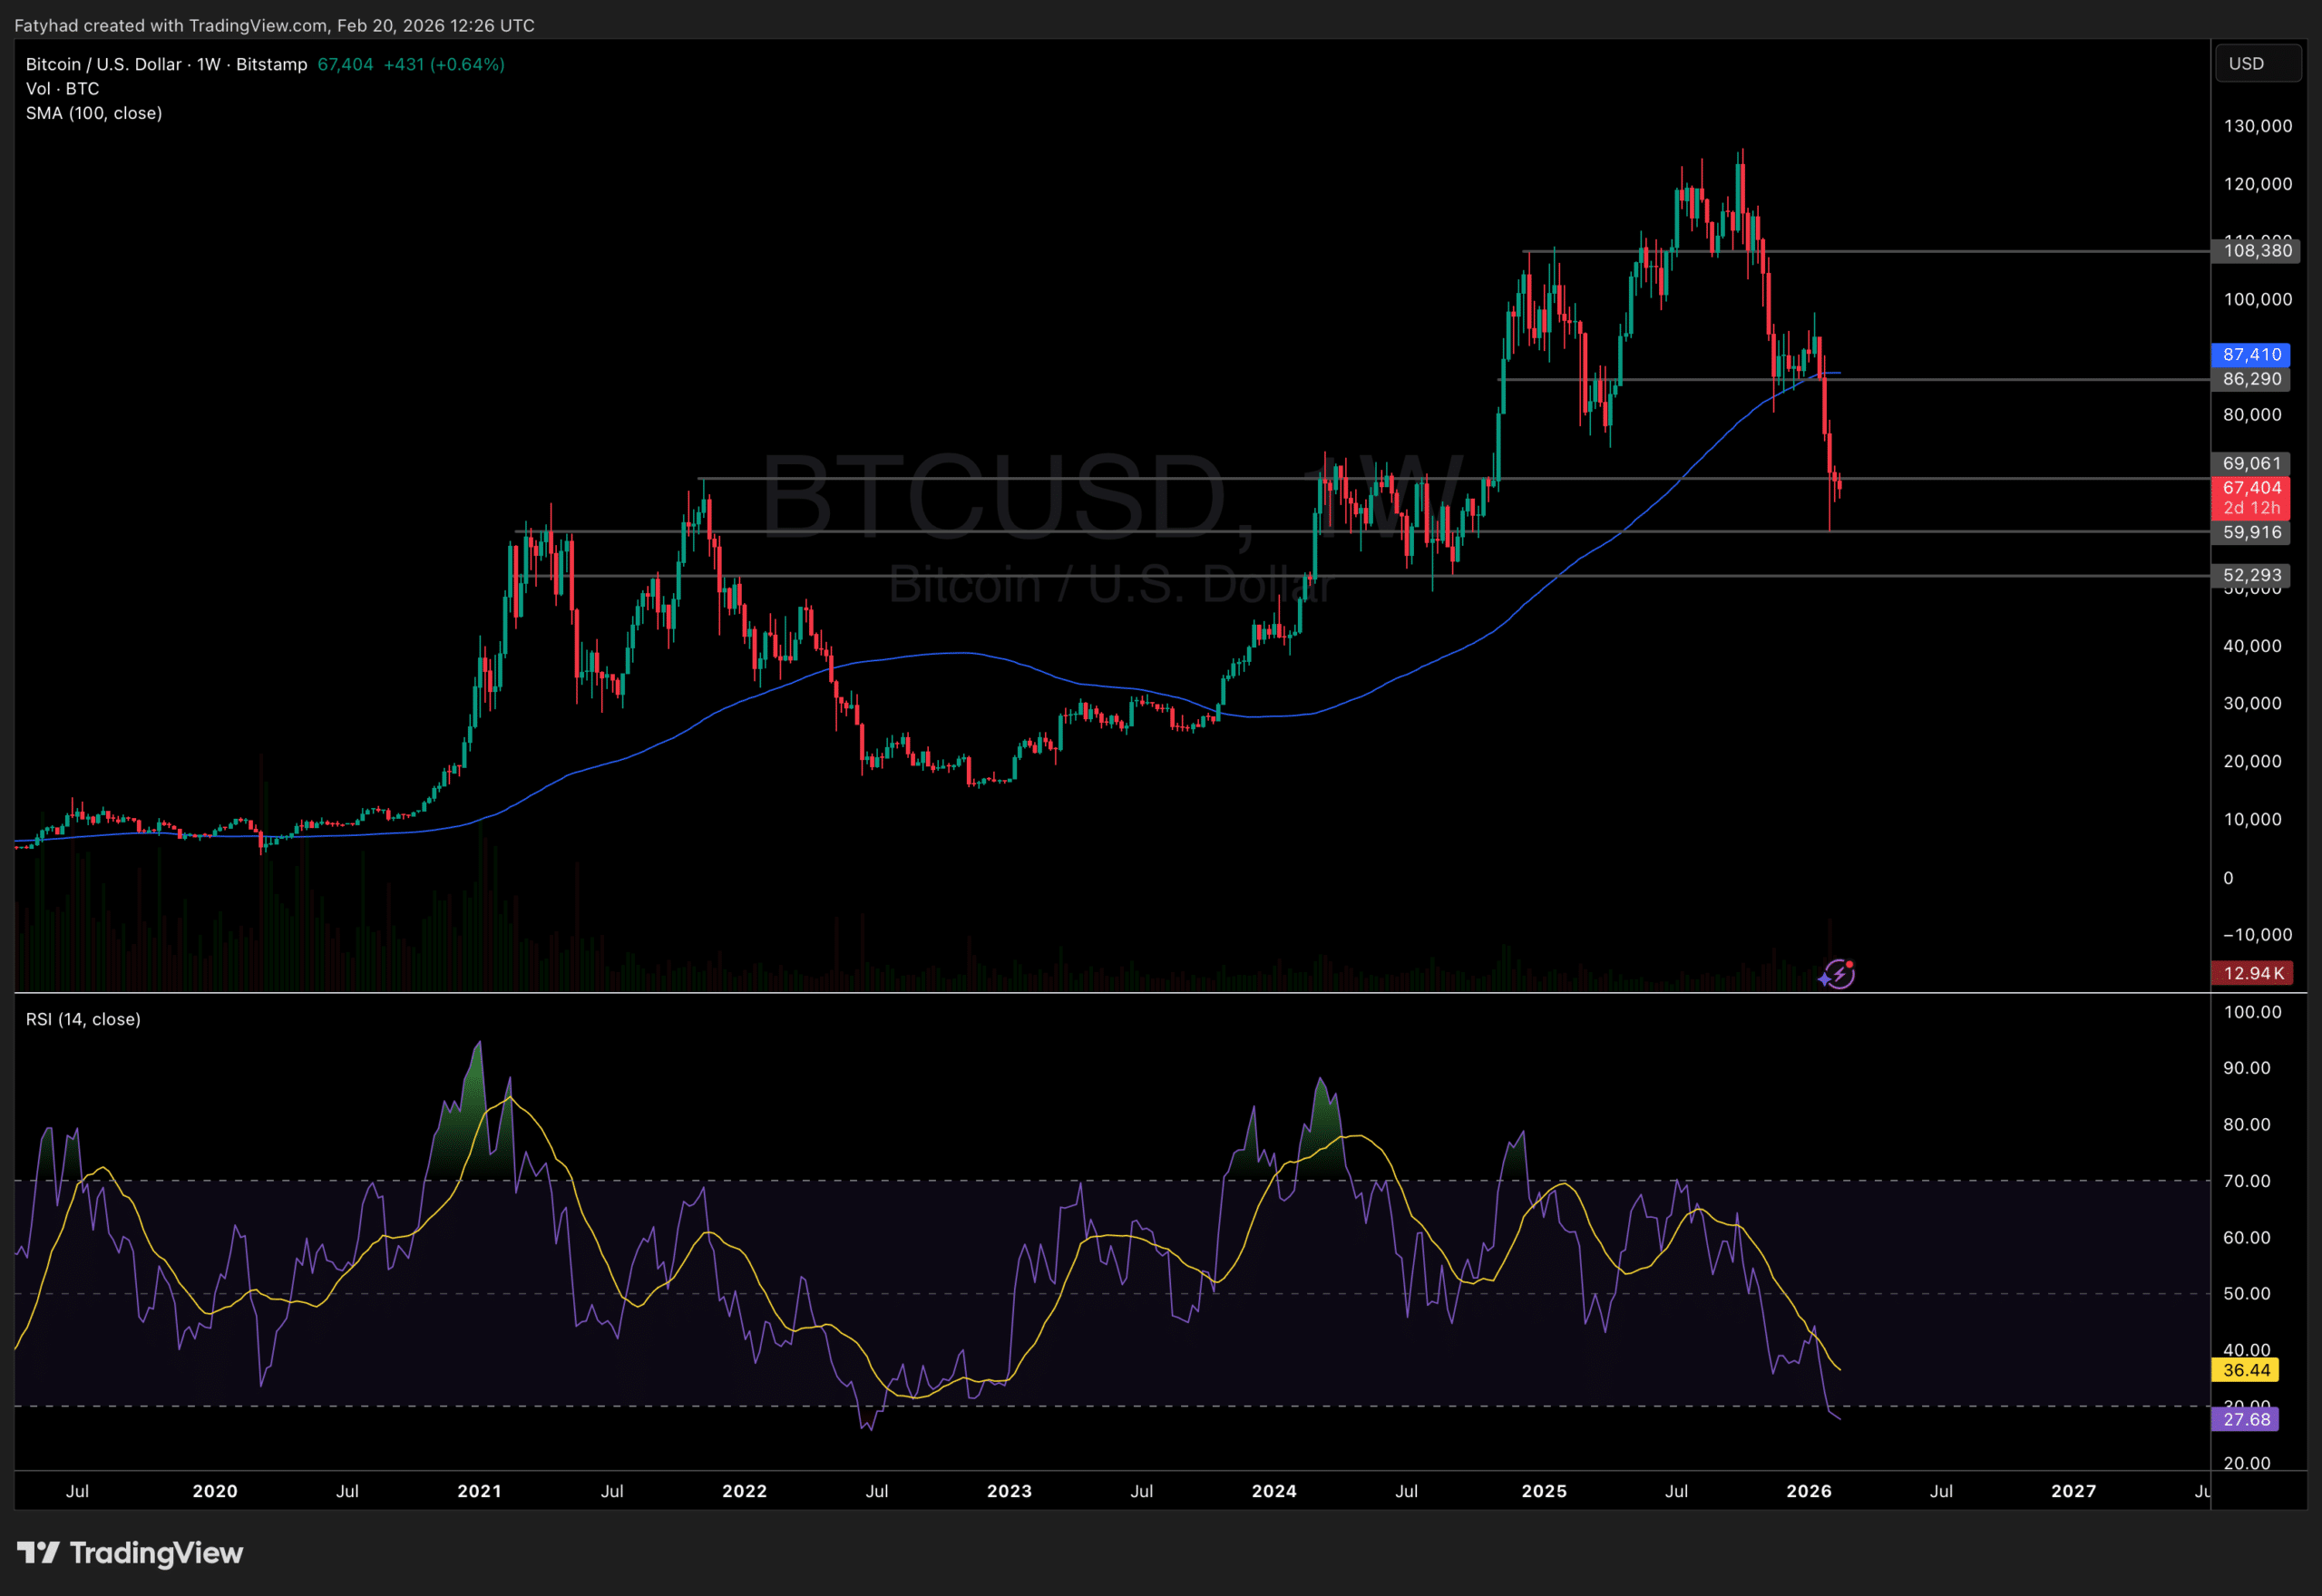This screenshot has height=1596, width=2322.
Task: Select the 108,380 horizontal level label
Action: tap(2253, 251)
